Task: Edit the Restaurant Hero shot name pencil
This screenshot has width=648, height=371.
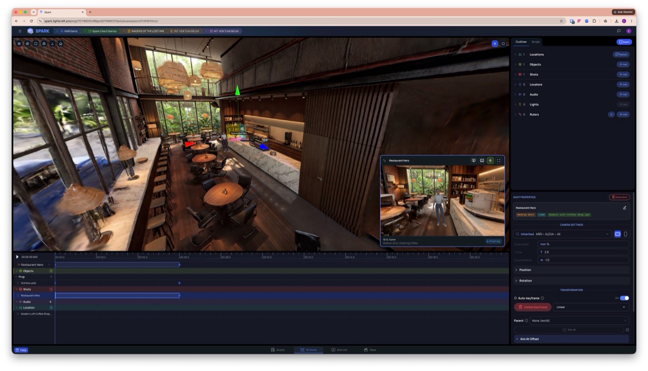Action: click(x=624, y=208)
